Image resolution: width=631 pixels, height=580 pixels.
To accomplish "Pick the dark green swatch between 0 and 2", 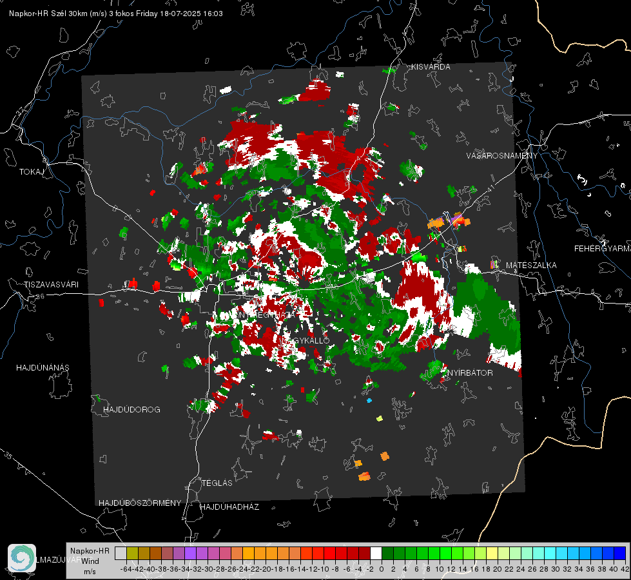I will click(x=387, y=553).
